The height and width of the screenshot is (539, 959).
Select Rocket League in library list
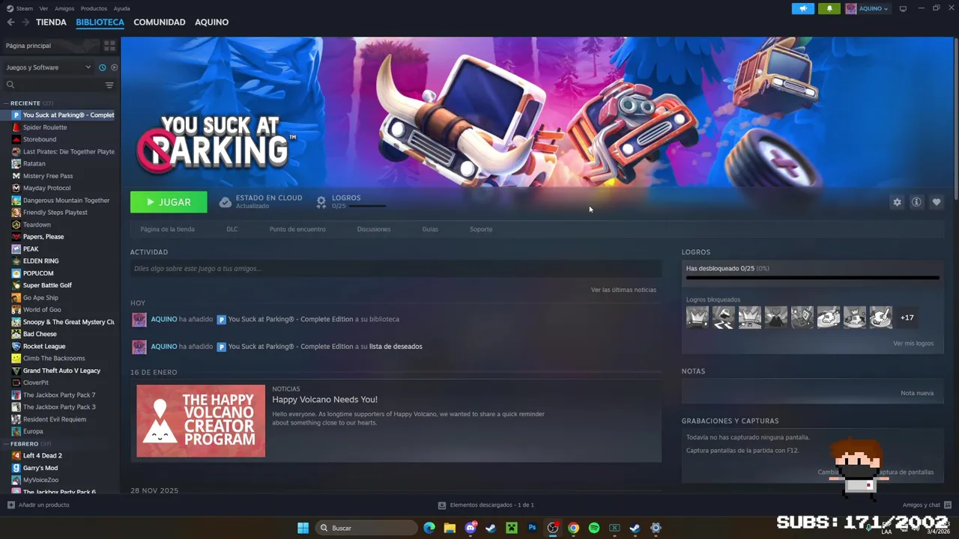(x=44, y=347)
